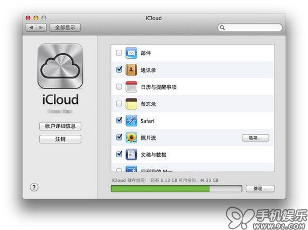
Task: Select the 日历与提醒事项 label text
Action: coord(158,87)
